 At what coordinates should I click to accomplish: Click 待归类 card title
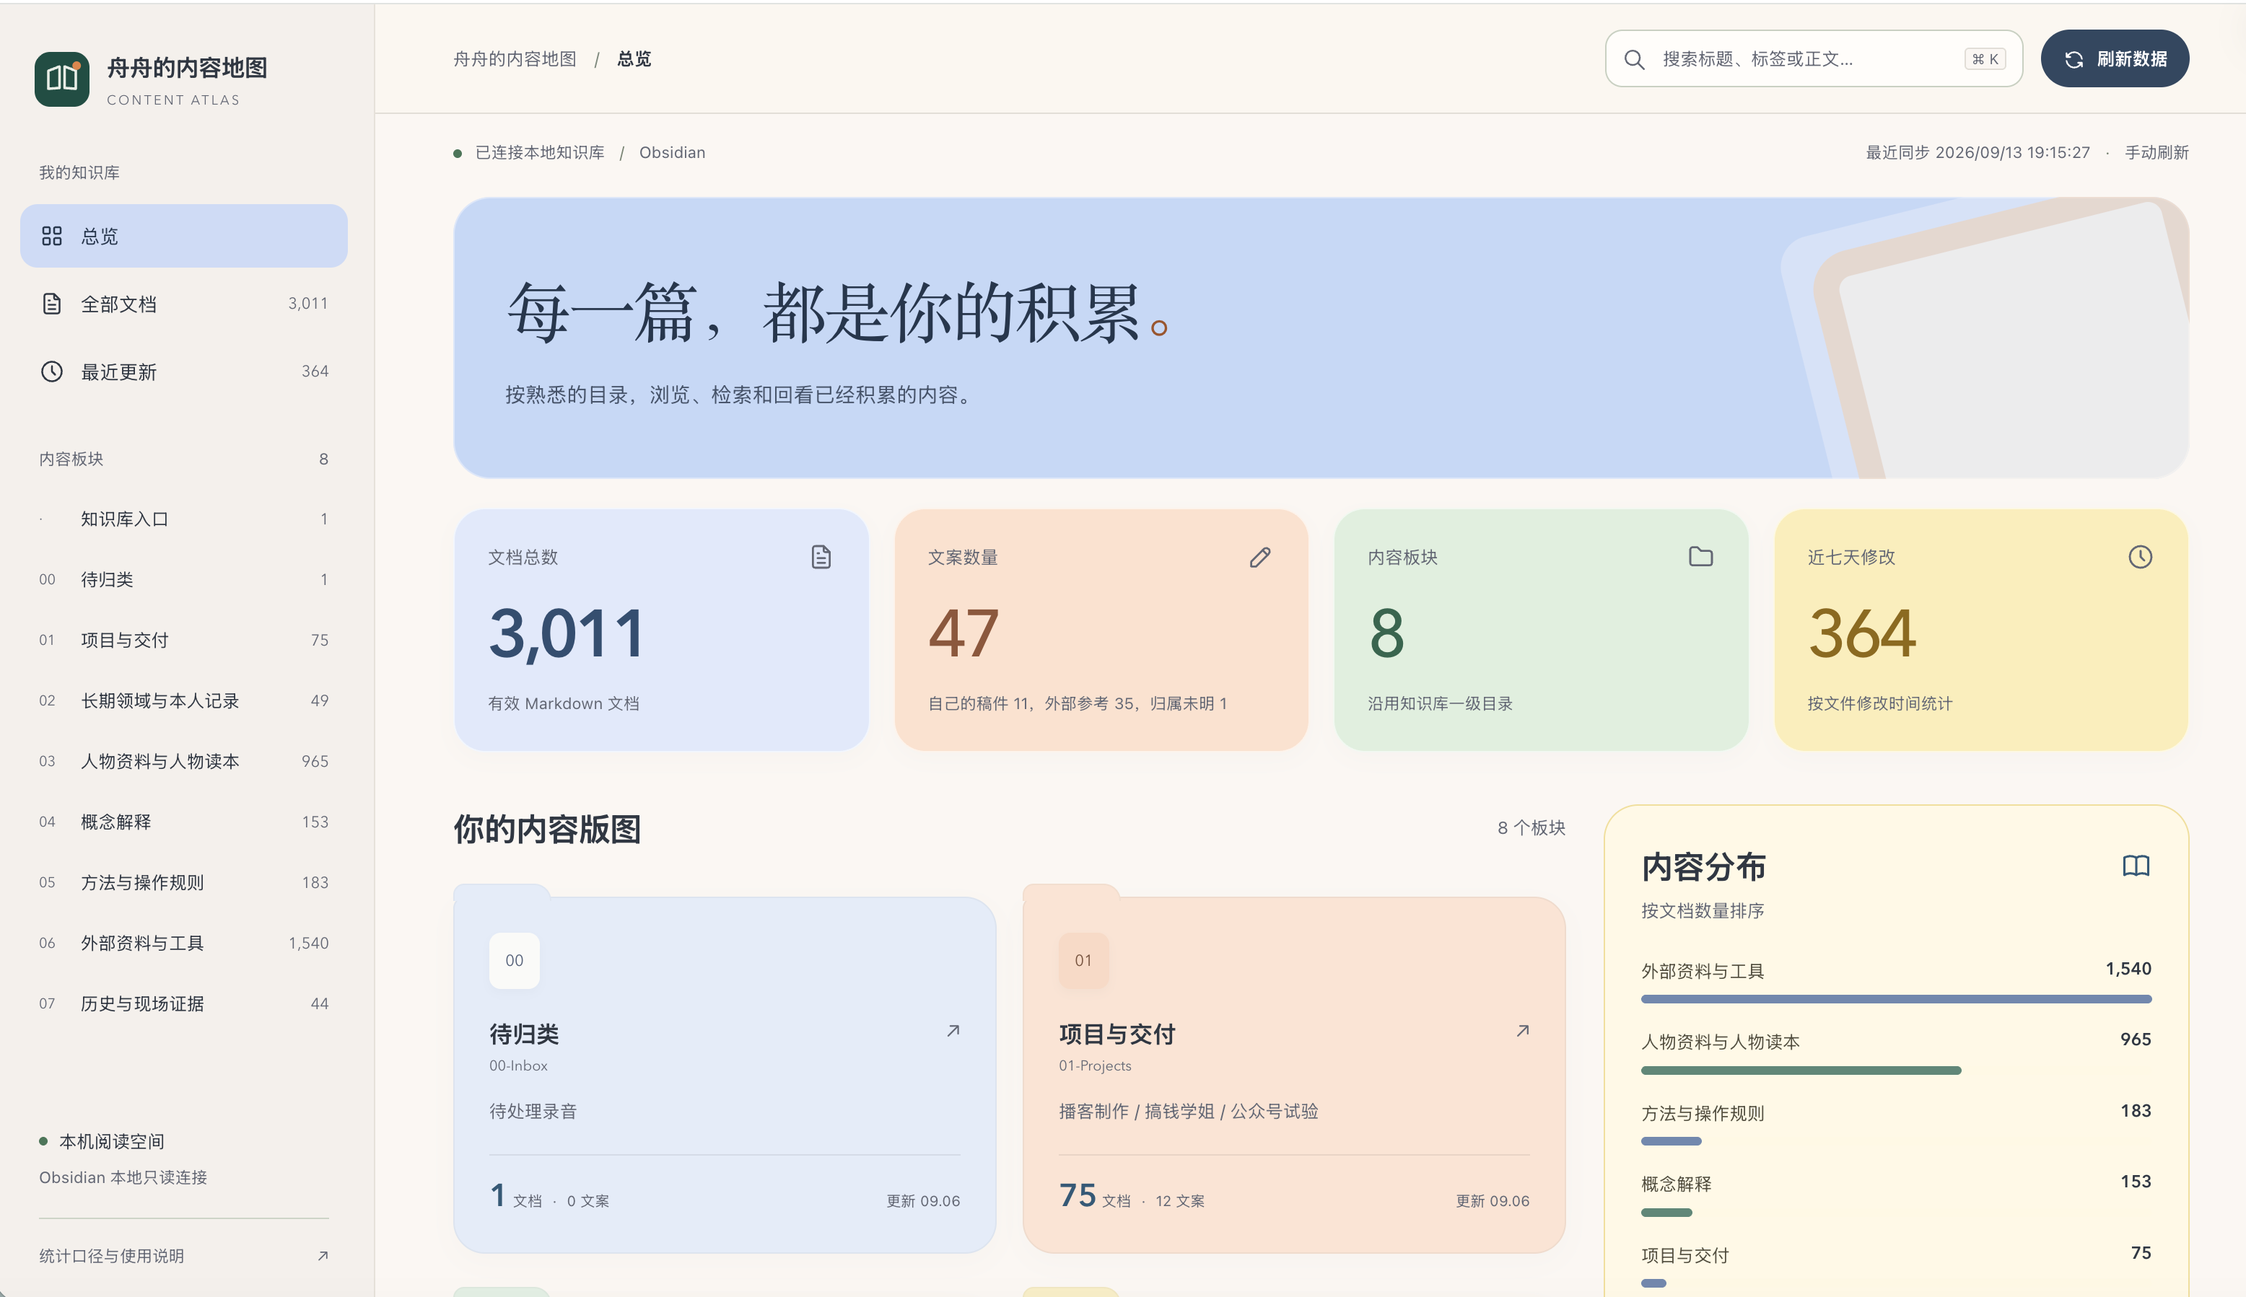pos(524,1034)
